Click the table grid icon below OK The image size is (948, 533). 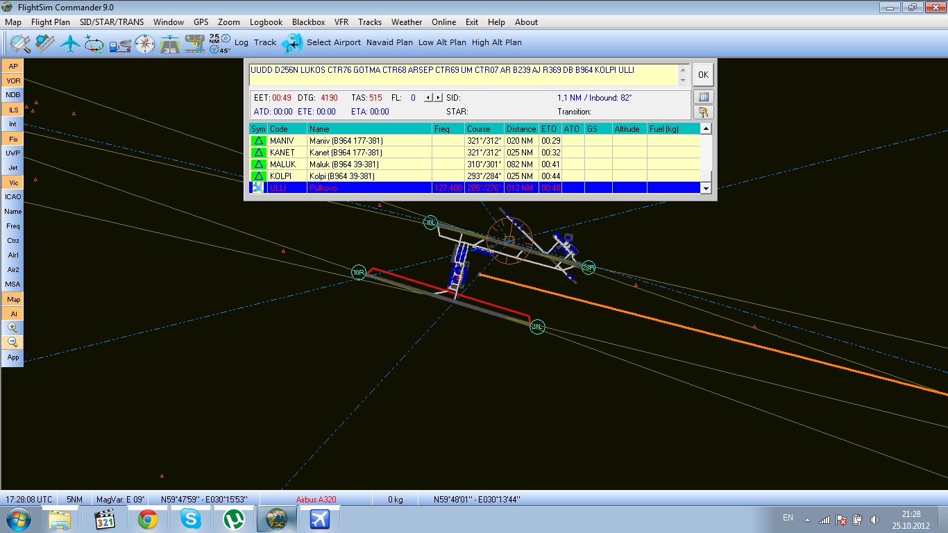(703, 97)
